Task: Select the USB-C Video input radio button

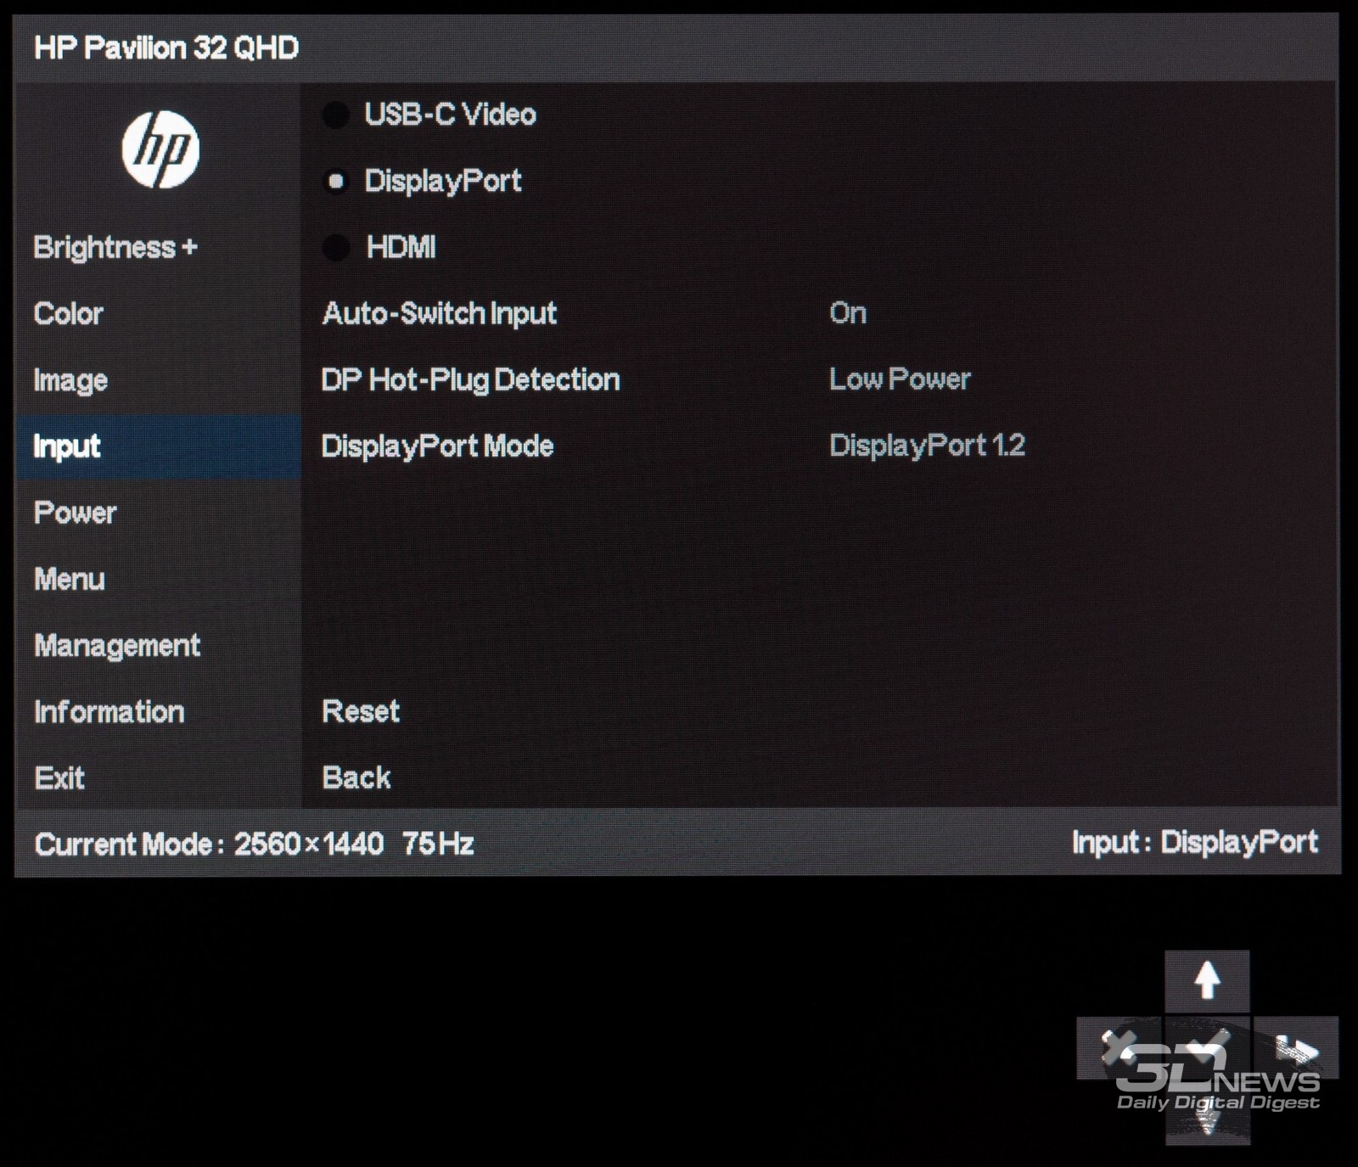Action: click(x=336, y=115)
